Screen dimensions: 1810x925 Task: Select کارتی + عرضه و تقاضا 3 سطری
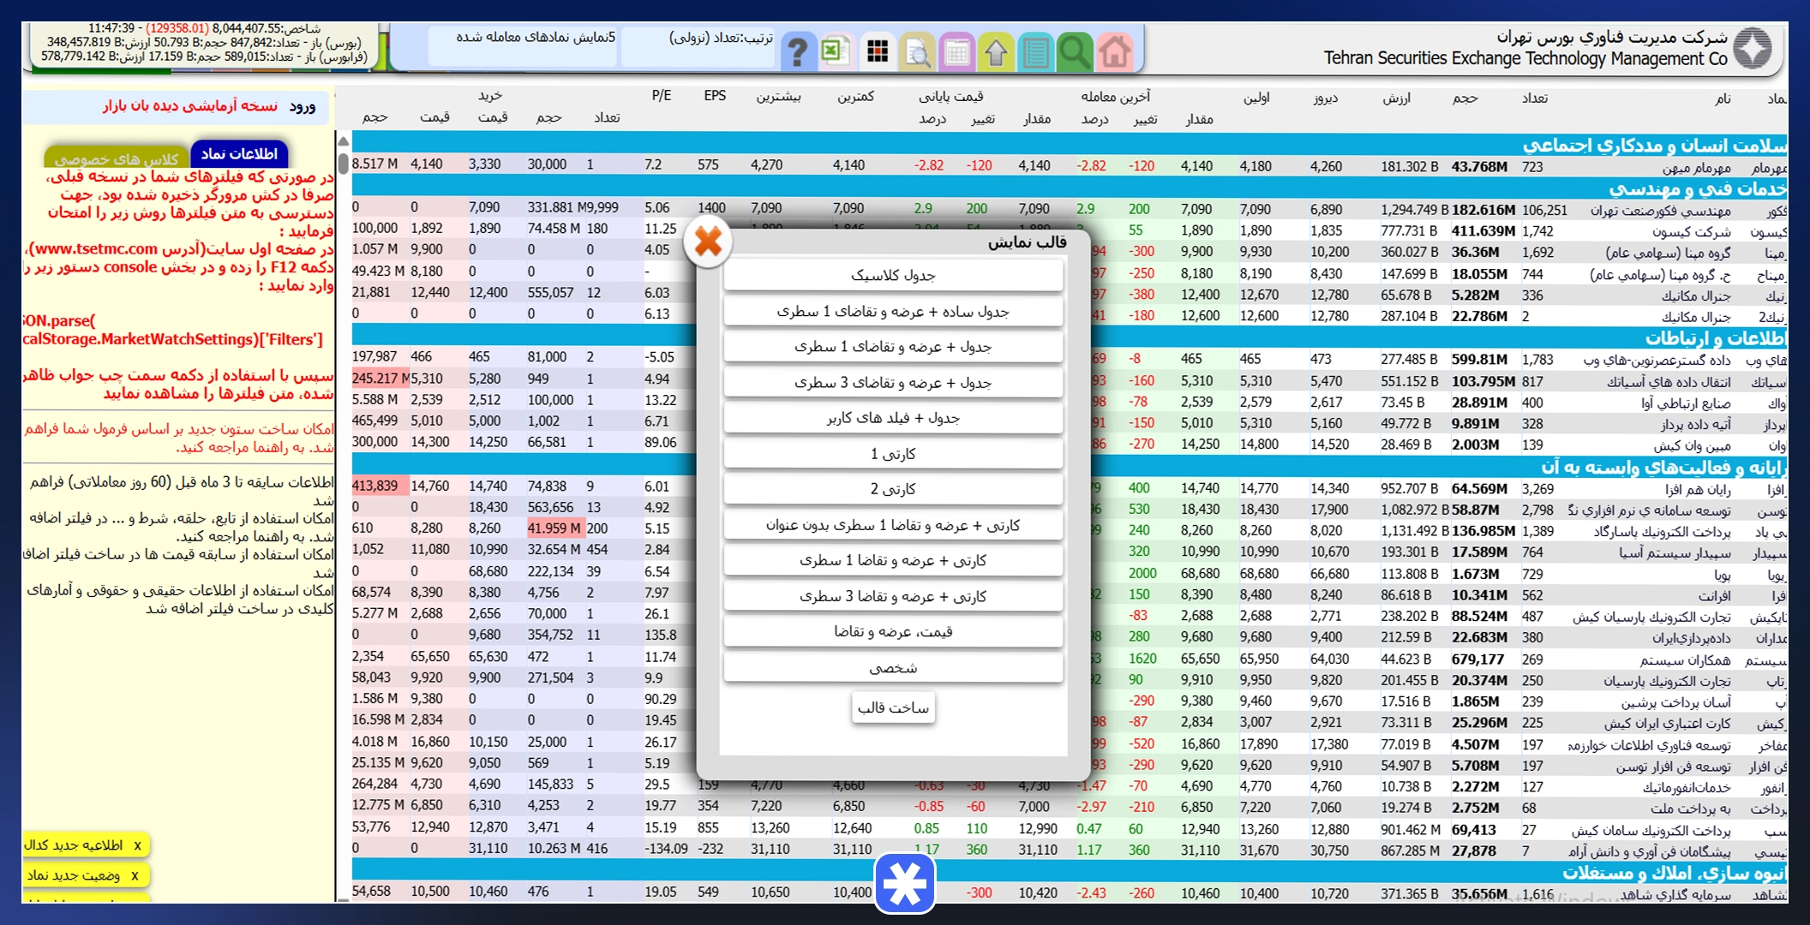point(893,596)
